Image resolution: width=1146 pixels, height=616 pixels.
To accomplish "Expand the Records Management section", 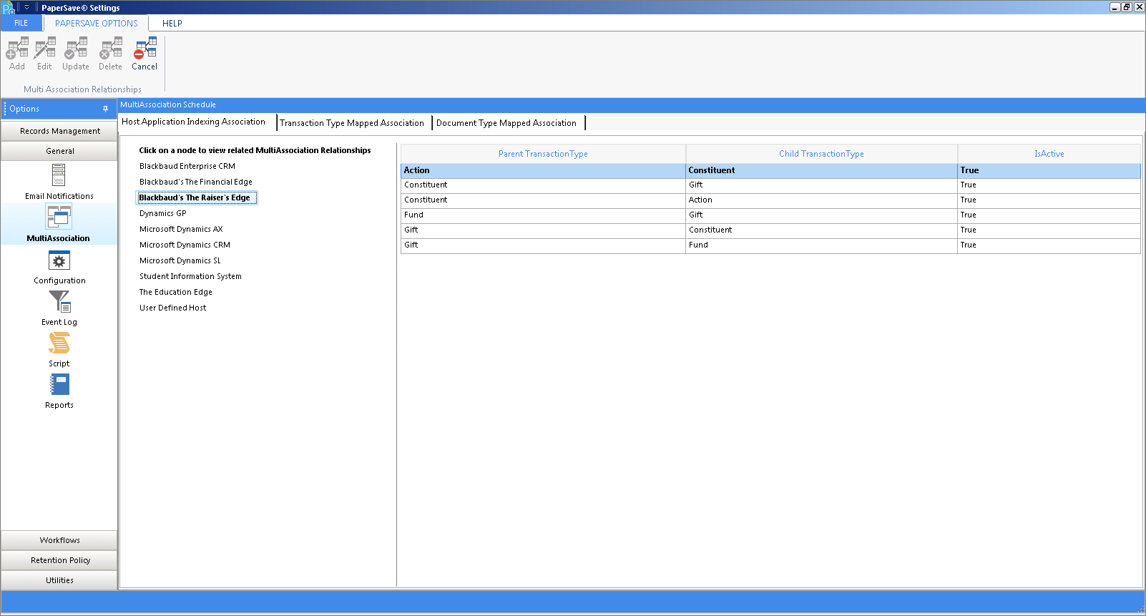I will point(59,131).
